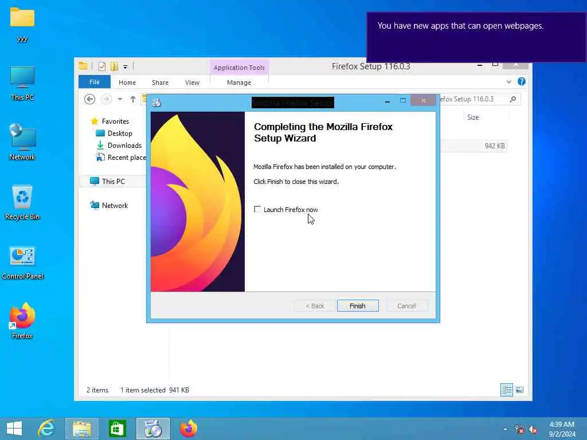Open the File tab in Explorer
Screen dimensions: 587x440
click(x=95, y=82)
